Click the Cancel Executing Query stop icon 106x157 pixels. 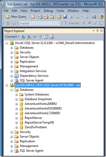pos(89,23)
